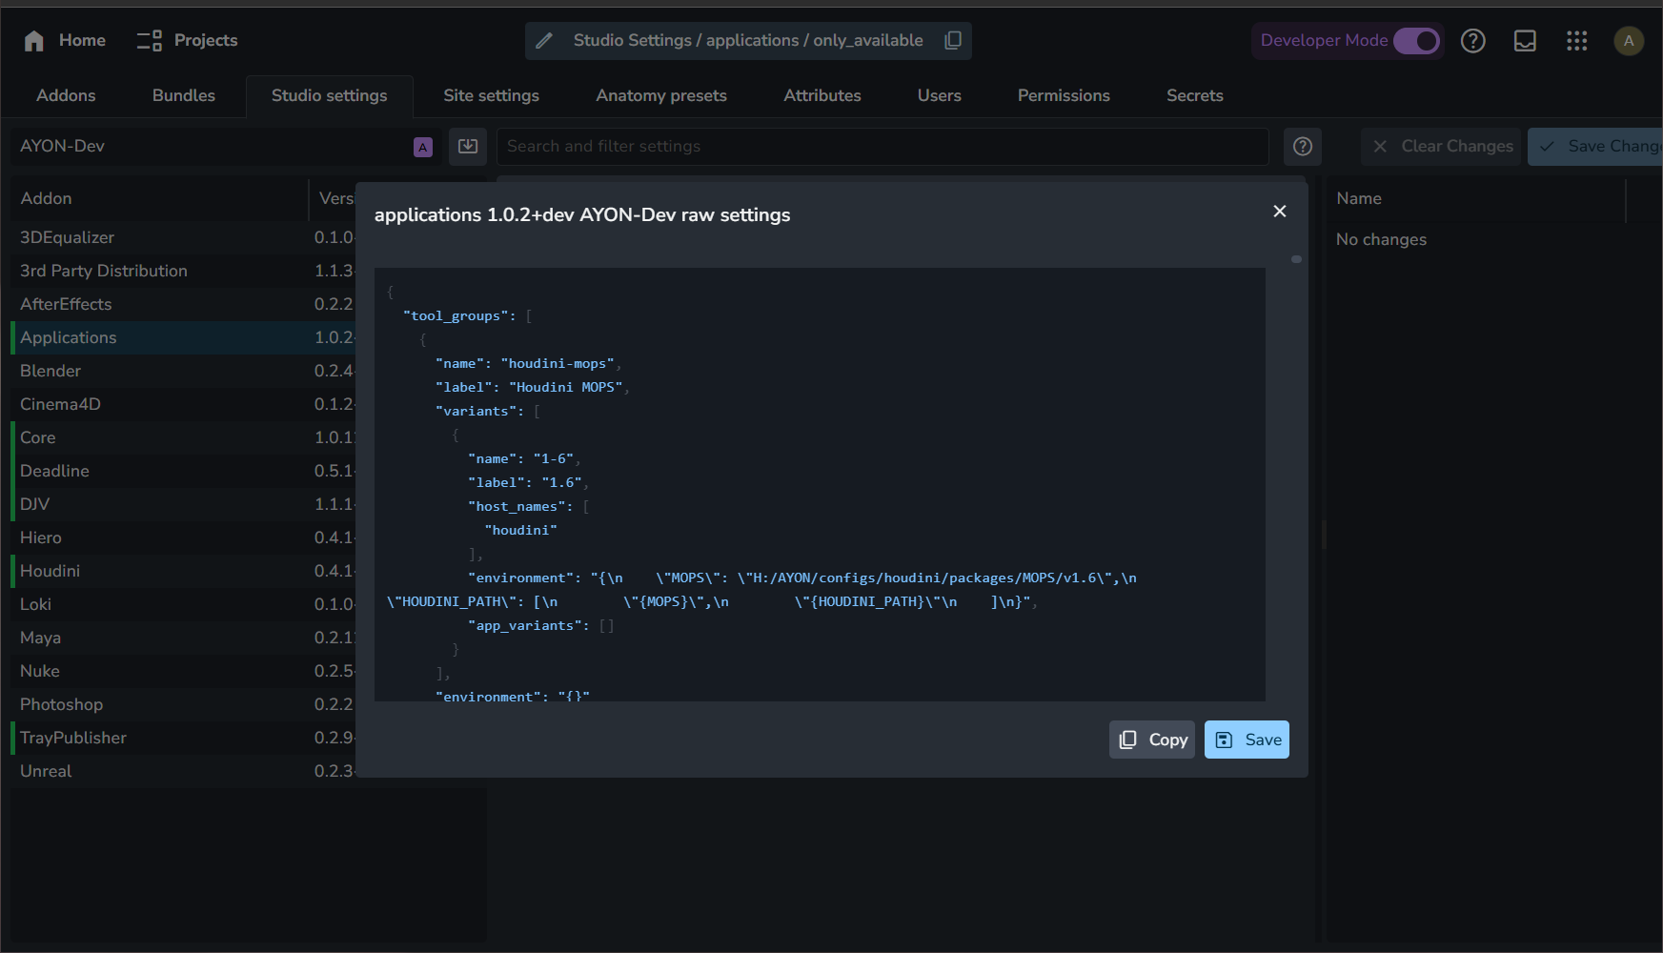This screenshot has height=953, width=1663.
Task: Disable the Developer Mode toggle
Action: (1416, 41)
